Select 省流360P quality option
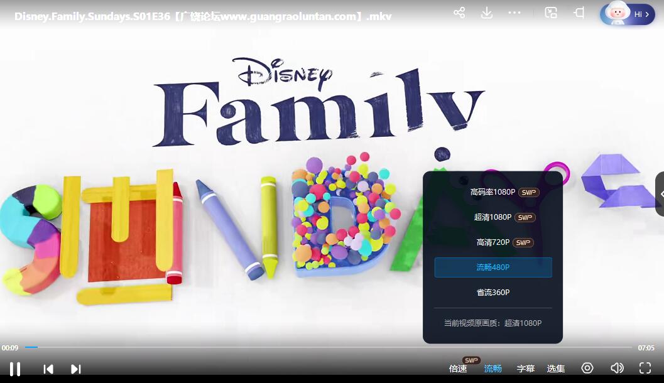The image size is (664, 383). point(493,293)
